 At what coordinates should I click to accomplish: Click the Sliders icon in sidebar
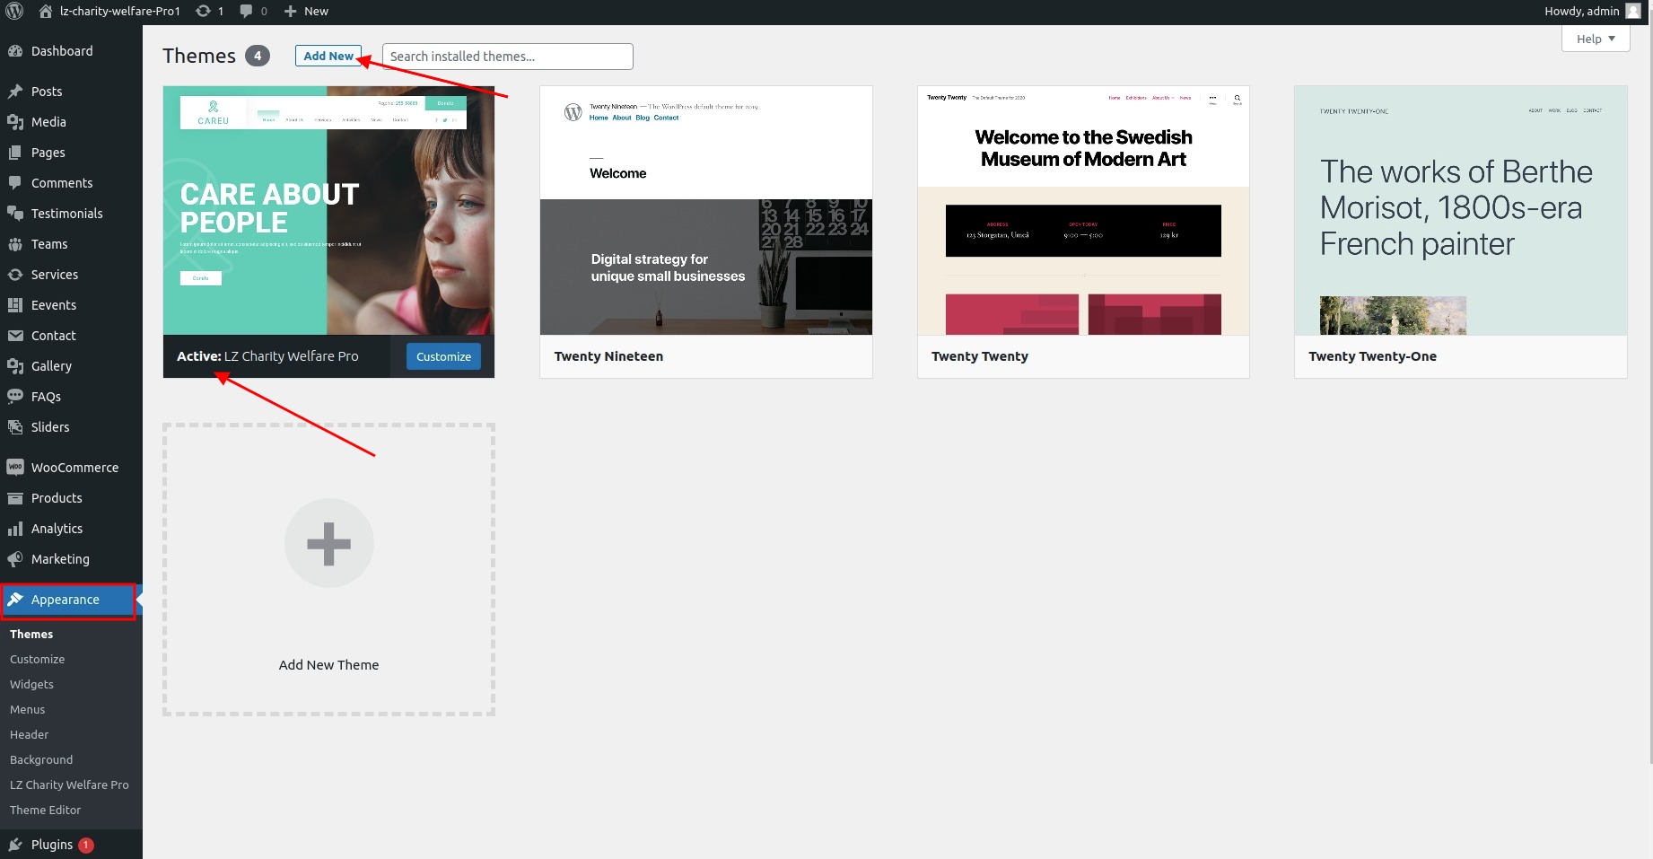[15, 427]
